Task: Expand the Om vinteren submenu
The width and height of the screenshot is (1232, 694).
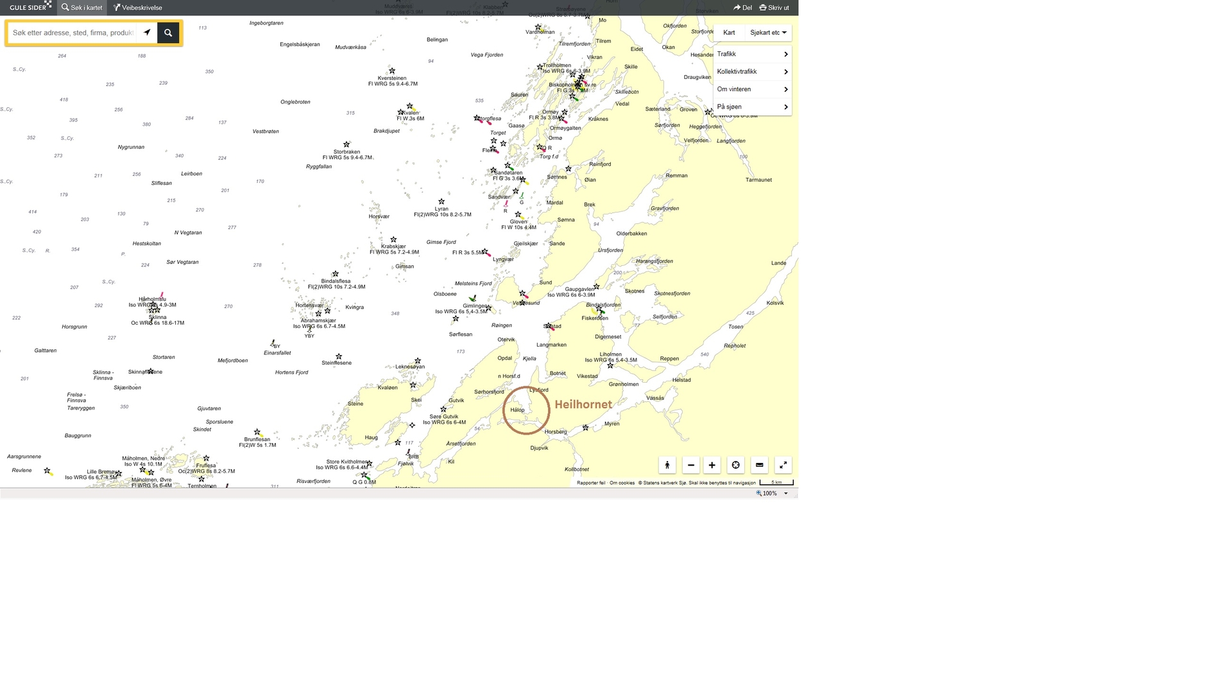Action: [752, 90]
